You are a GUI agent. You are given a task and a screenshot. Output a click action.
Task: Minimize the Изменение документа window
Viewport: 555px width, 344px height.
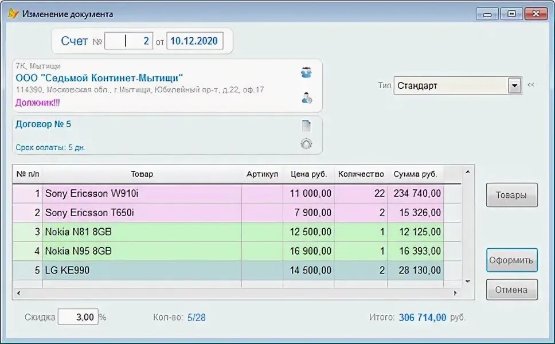(x=487, y=14)
